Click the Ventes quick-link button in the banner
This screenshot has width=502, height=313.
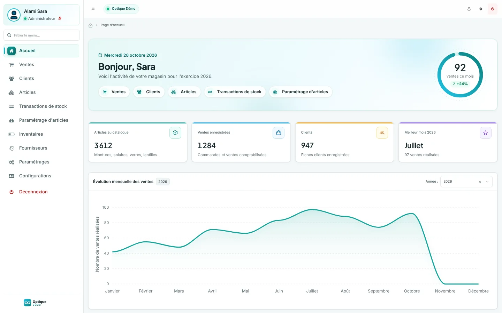tap(114, 92)
